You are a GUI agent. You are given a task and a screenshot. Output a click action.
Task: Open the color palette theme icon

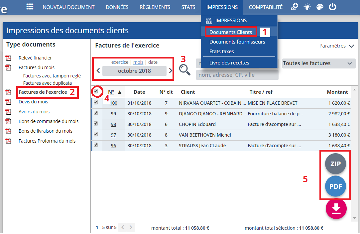click(x=320, y=7)
